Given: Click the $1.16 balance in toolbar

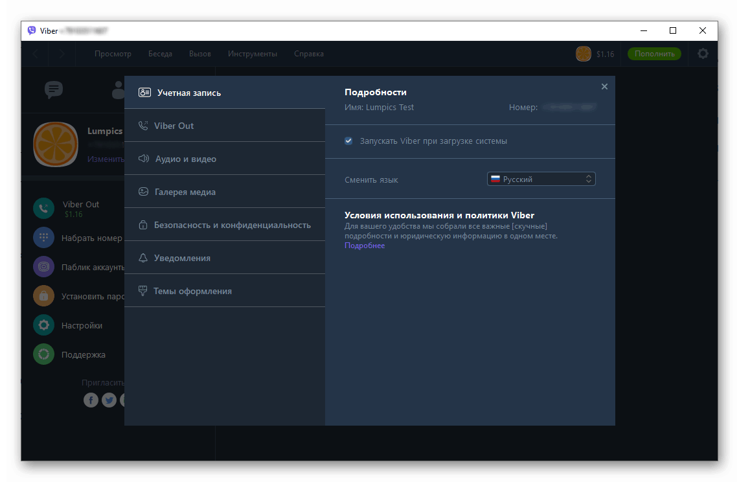Looking at the screenshot, I should (x=605, y=54).
